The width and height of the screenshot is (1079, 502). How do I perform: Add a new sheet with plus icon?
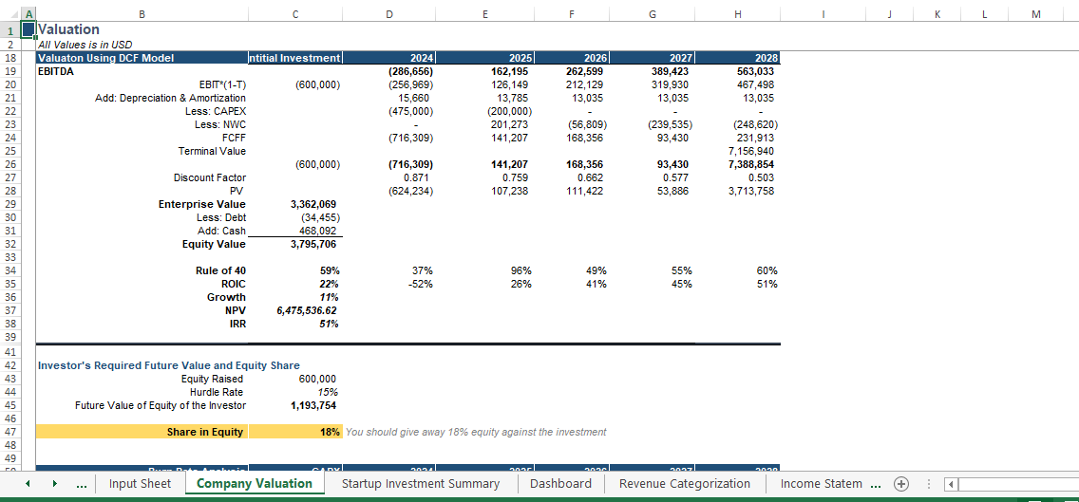(900, 483)
